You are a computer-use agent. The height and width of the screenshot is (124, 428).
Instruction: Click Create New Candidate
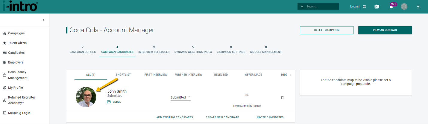(222, 117)
